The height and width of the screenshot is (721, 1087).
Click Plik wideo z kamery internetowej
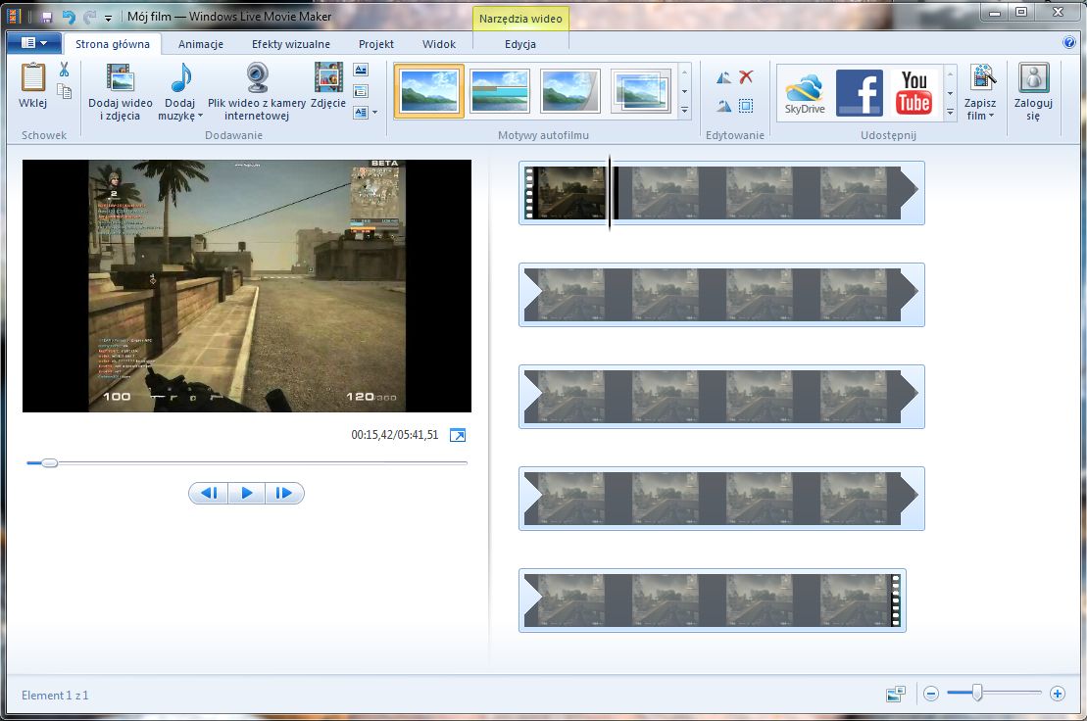click(x=257, y=91)
